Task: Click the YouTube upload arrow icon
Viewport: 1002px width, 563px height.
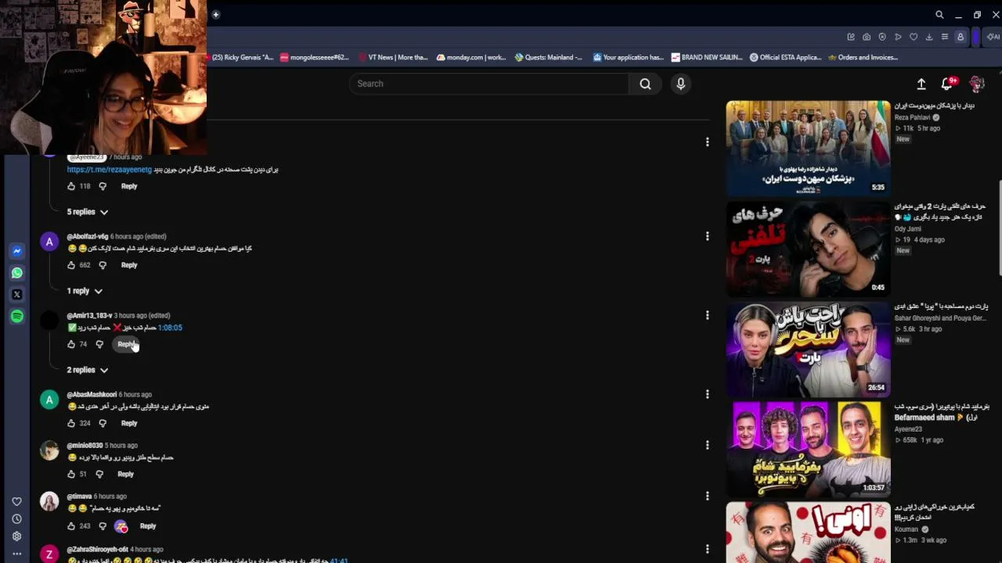Action: click(x=921, y=84)
